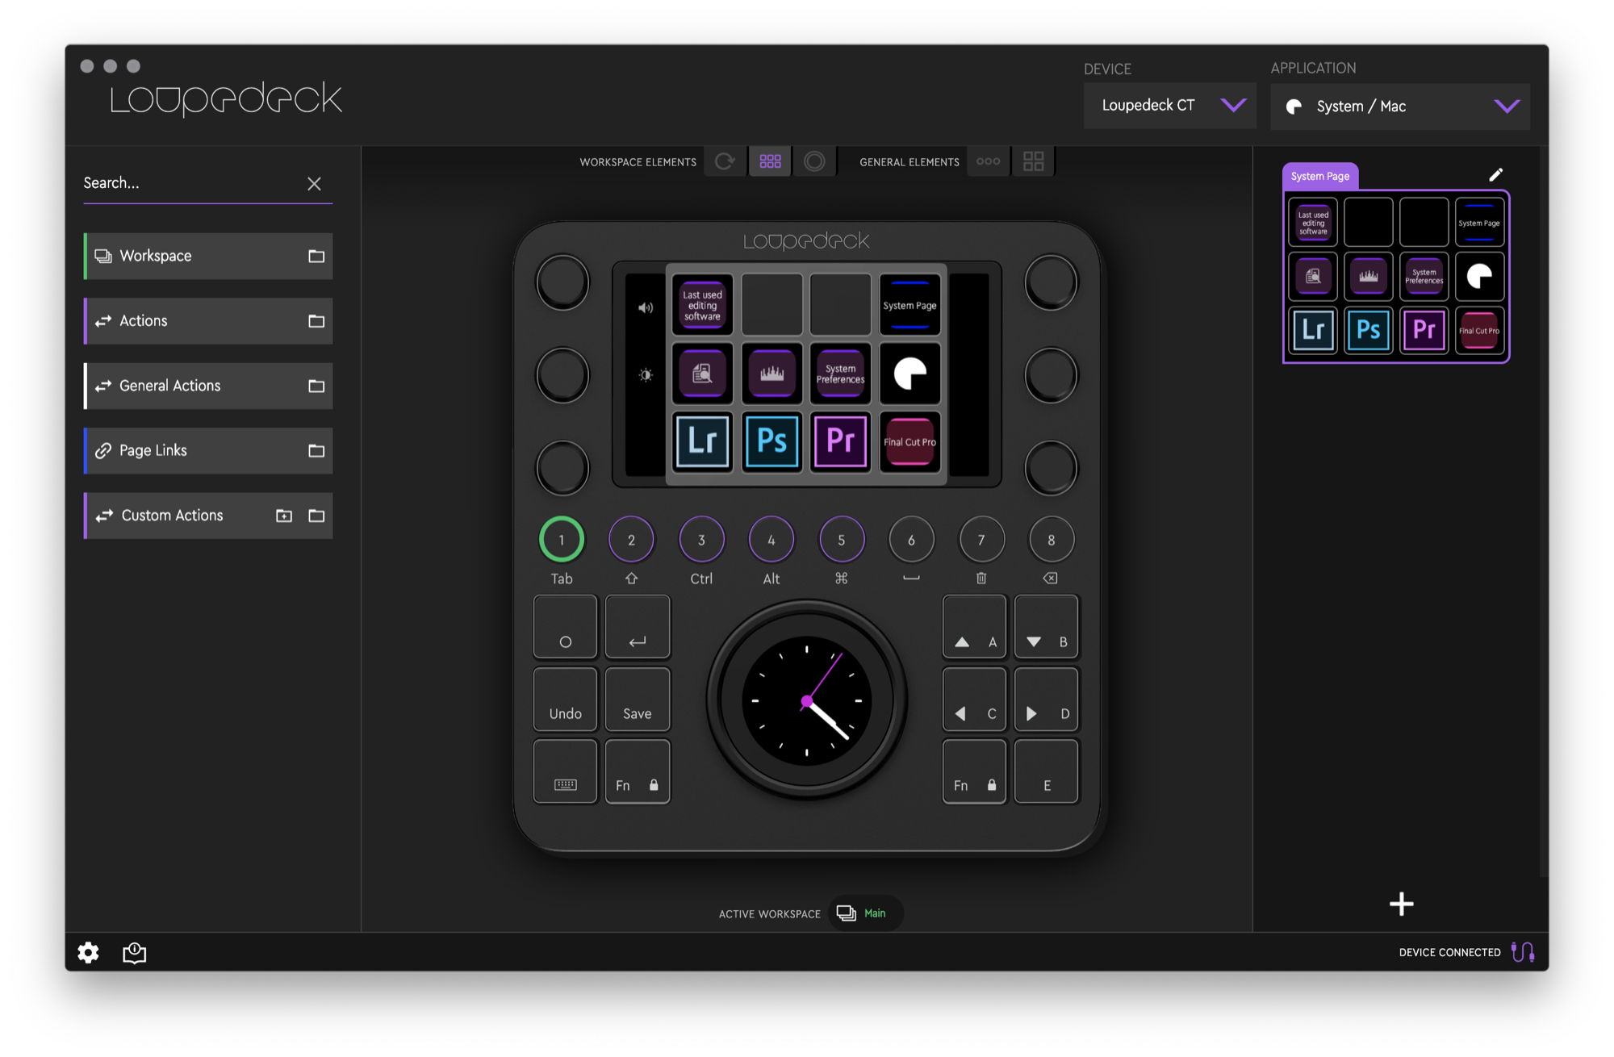The image size is (1614, 1057).
Task: Click the pencil edit icon beside System Page
Action: point(1495,175)
